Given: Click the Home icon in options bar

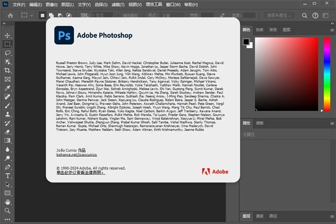Looking at the screenshot, I should (x=10, y=16).
